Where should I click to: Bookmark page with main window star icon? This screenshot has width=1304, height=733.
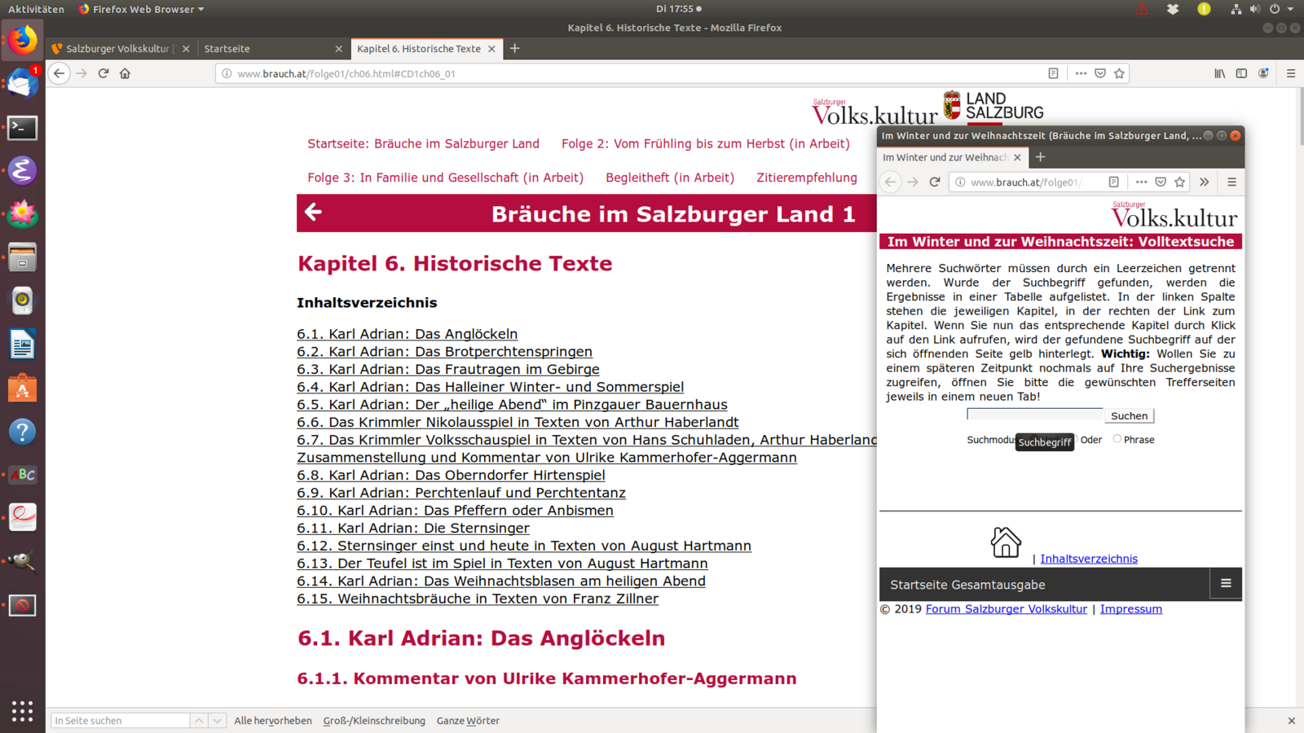pos(1119,73)
